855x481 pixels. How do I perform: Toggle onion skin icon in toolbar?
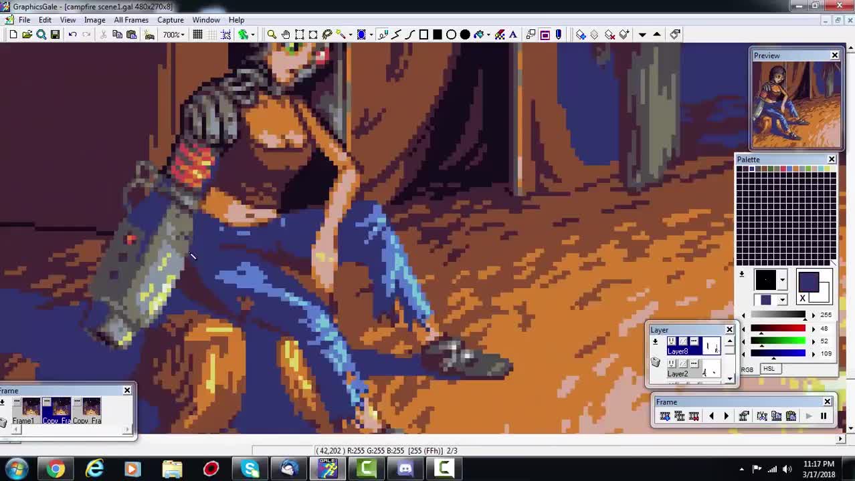coord(243,35)
